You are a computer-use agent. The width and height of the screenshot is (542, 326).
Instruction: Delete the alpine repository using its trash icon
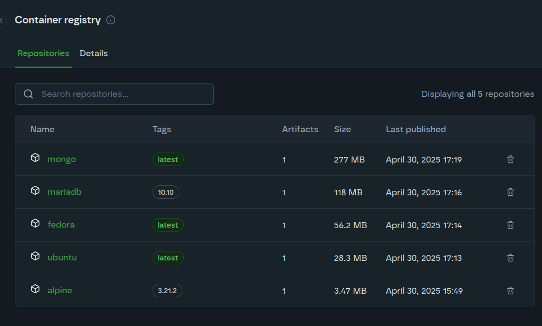click(x=510, y=290)
